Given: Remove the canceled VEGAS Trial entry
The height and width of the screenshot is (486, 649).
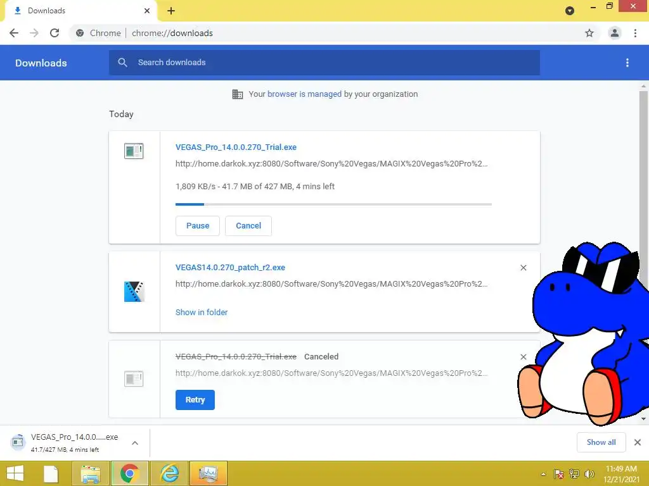Looking at the screenshot, I should [x=524, y=357].
